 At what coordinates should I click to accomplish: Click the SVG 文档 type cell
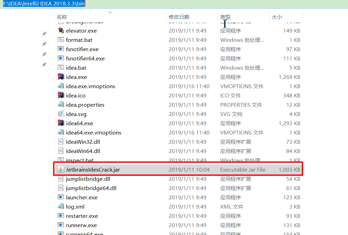coord(231,114)
